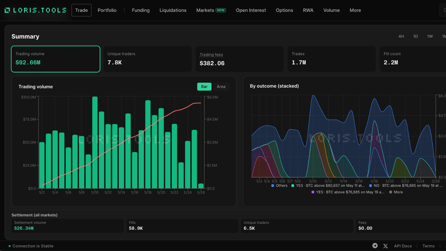The width and height of the screenshot is (446, 251).
Task: Click the tallest 5/10 volume bar
Action: pyautogui.click(x=95, y=142)
